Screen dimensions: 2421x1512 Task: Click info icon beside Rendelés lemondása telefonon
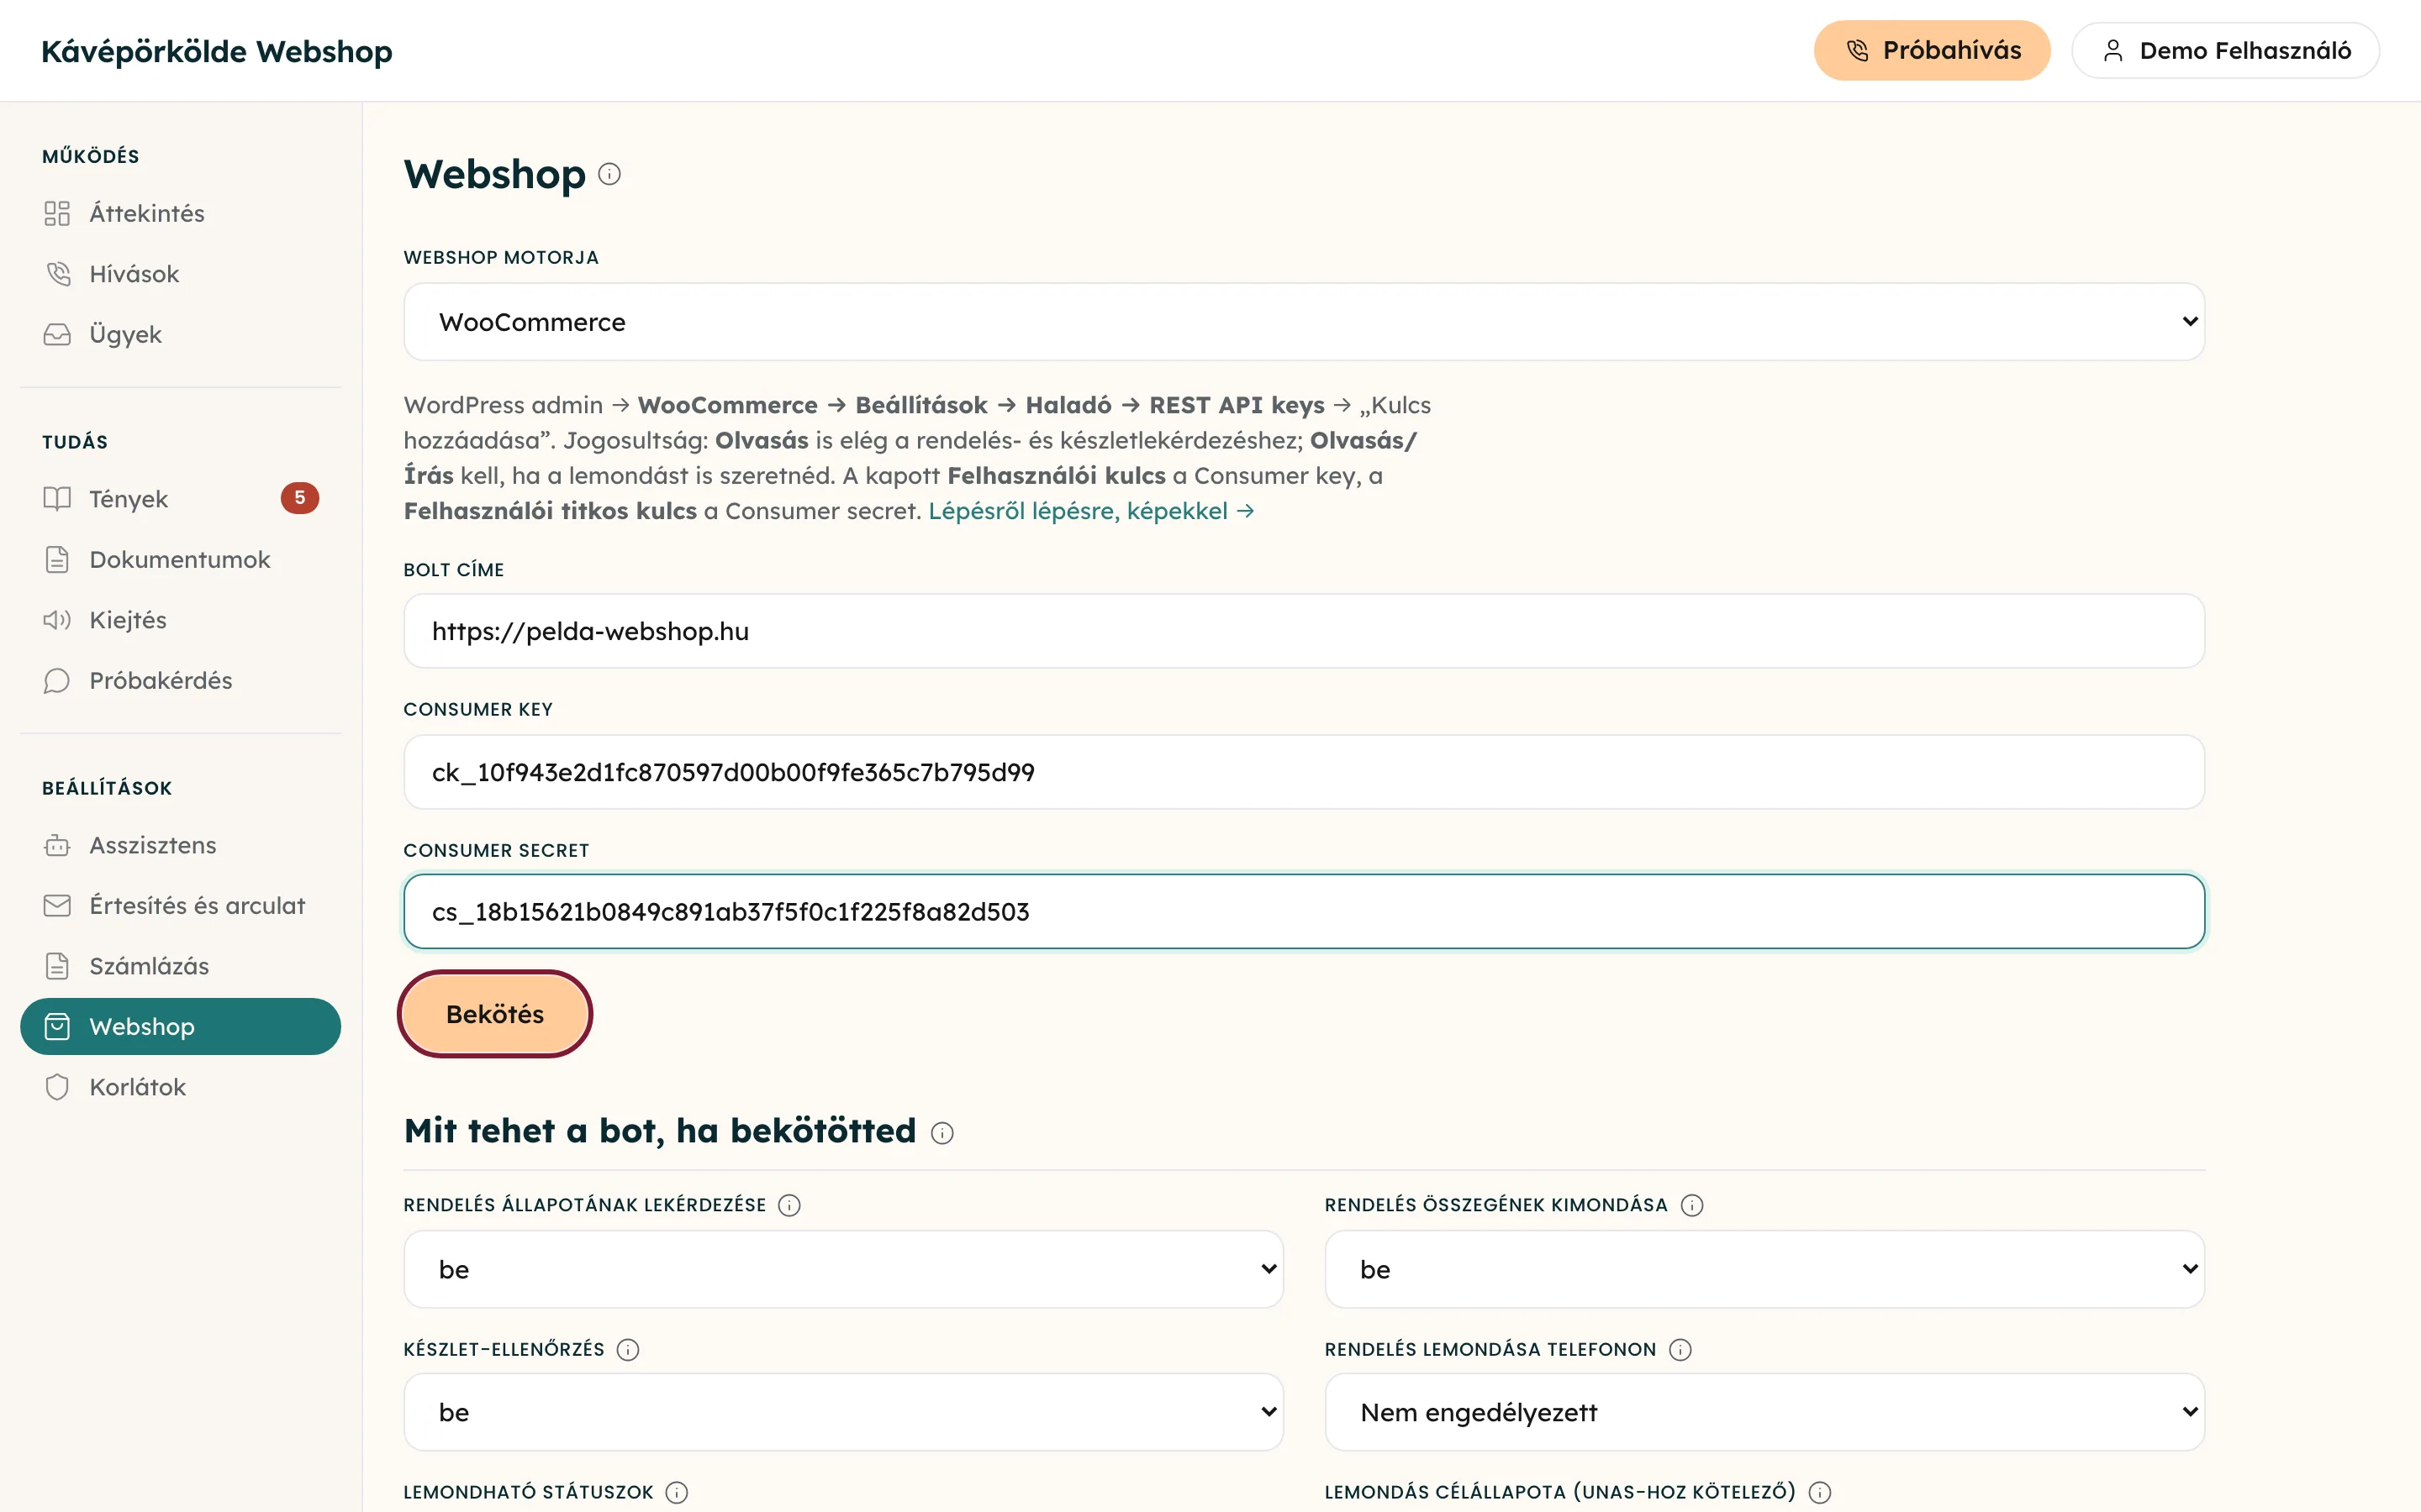[1680, 1349]
